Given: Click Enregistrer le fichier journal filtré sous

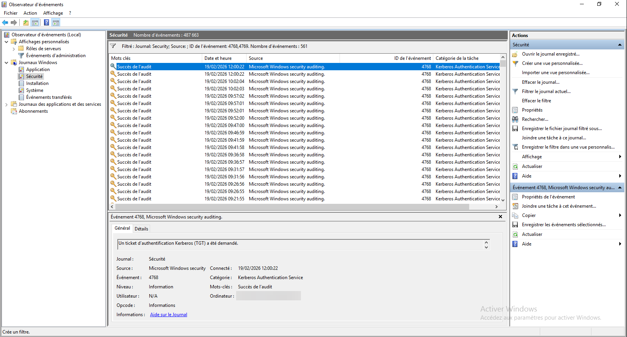Looking at the screenshot, I should (x=562, y=129).
